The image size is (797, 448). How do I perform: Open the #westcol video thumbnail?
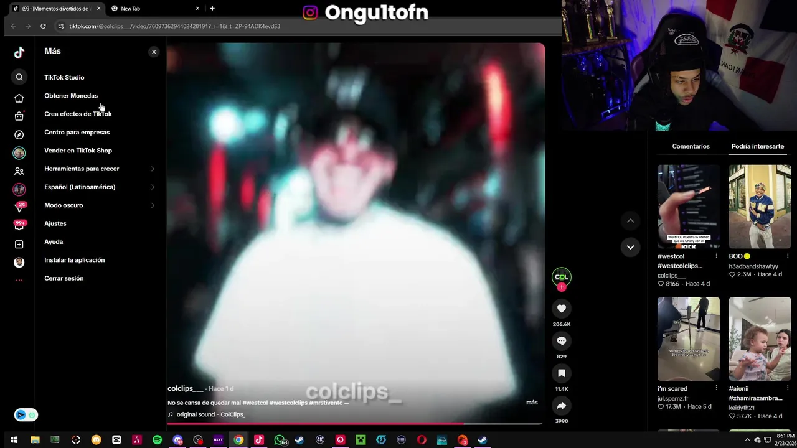(x=689, y=207)
